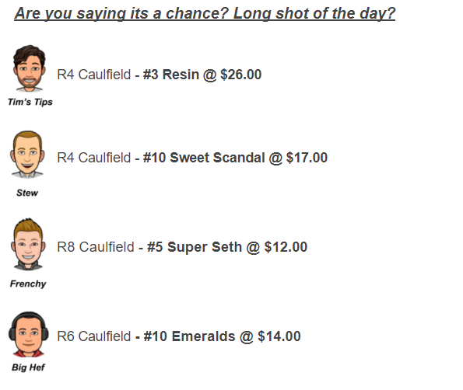Click 'R6 Caulfield' race label
The height and width of the screenshot is (390, 463).
pos(94,336)
